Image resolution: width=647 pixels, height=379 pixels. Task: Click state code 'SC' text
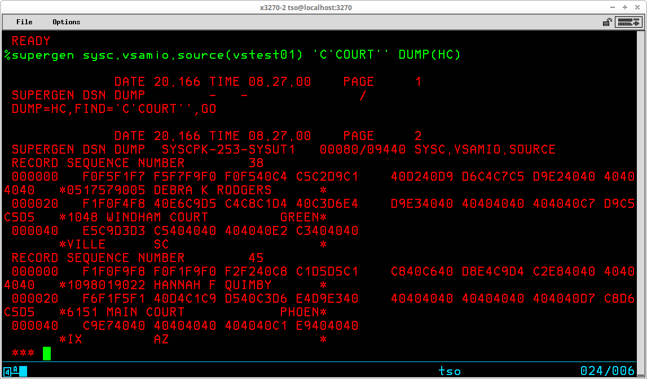coord(161,244)
